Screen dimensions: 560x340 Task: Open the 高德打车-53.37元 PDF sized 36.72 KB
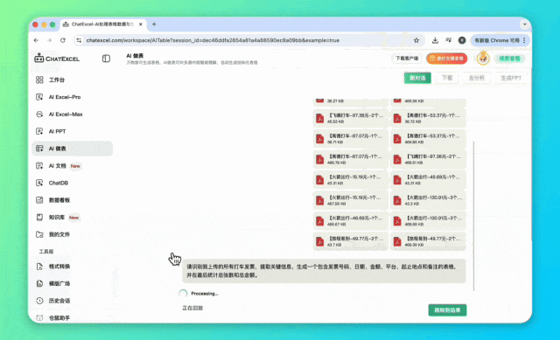pos(428,119)
